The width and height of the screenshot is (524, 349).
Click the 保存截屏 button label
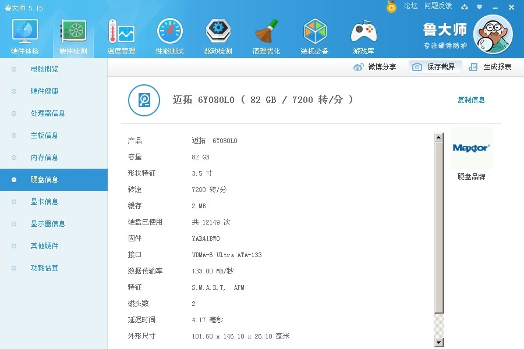point(441,67)
